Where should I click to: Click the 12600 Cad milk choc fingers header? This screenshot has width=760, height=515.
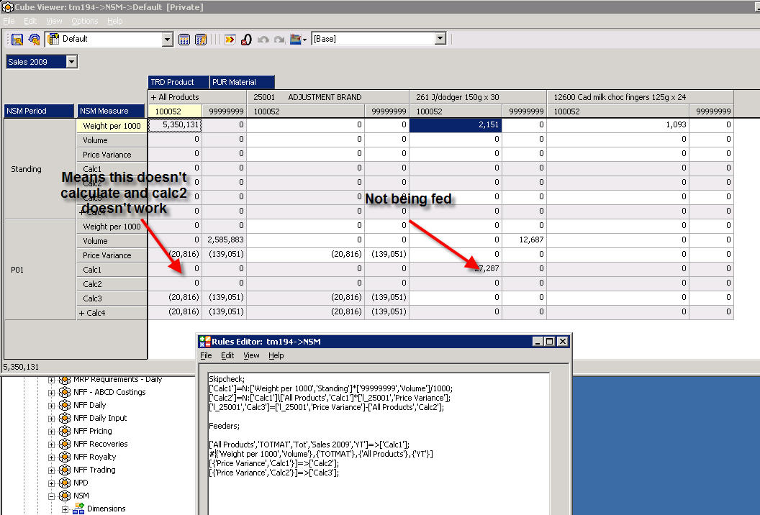pyautogui.click(x=640, y=97)
